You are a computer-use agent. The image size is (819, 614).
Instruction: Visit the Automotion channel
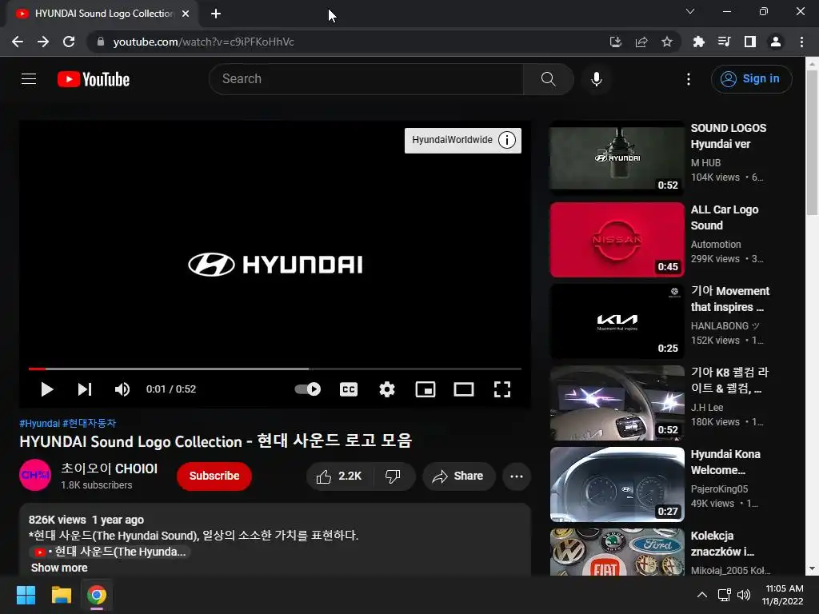[716, 245]
